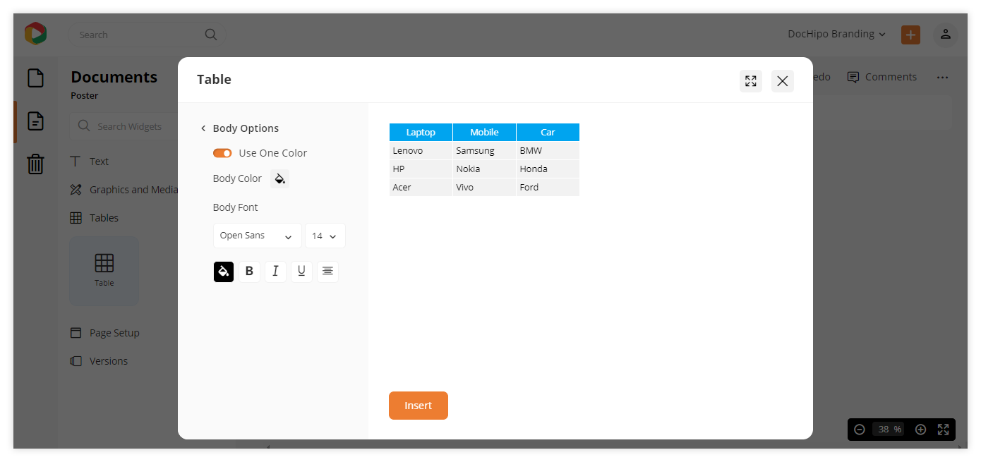Open the trash bin sidebar icon

35,164
